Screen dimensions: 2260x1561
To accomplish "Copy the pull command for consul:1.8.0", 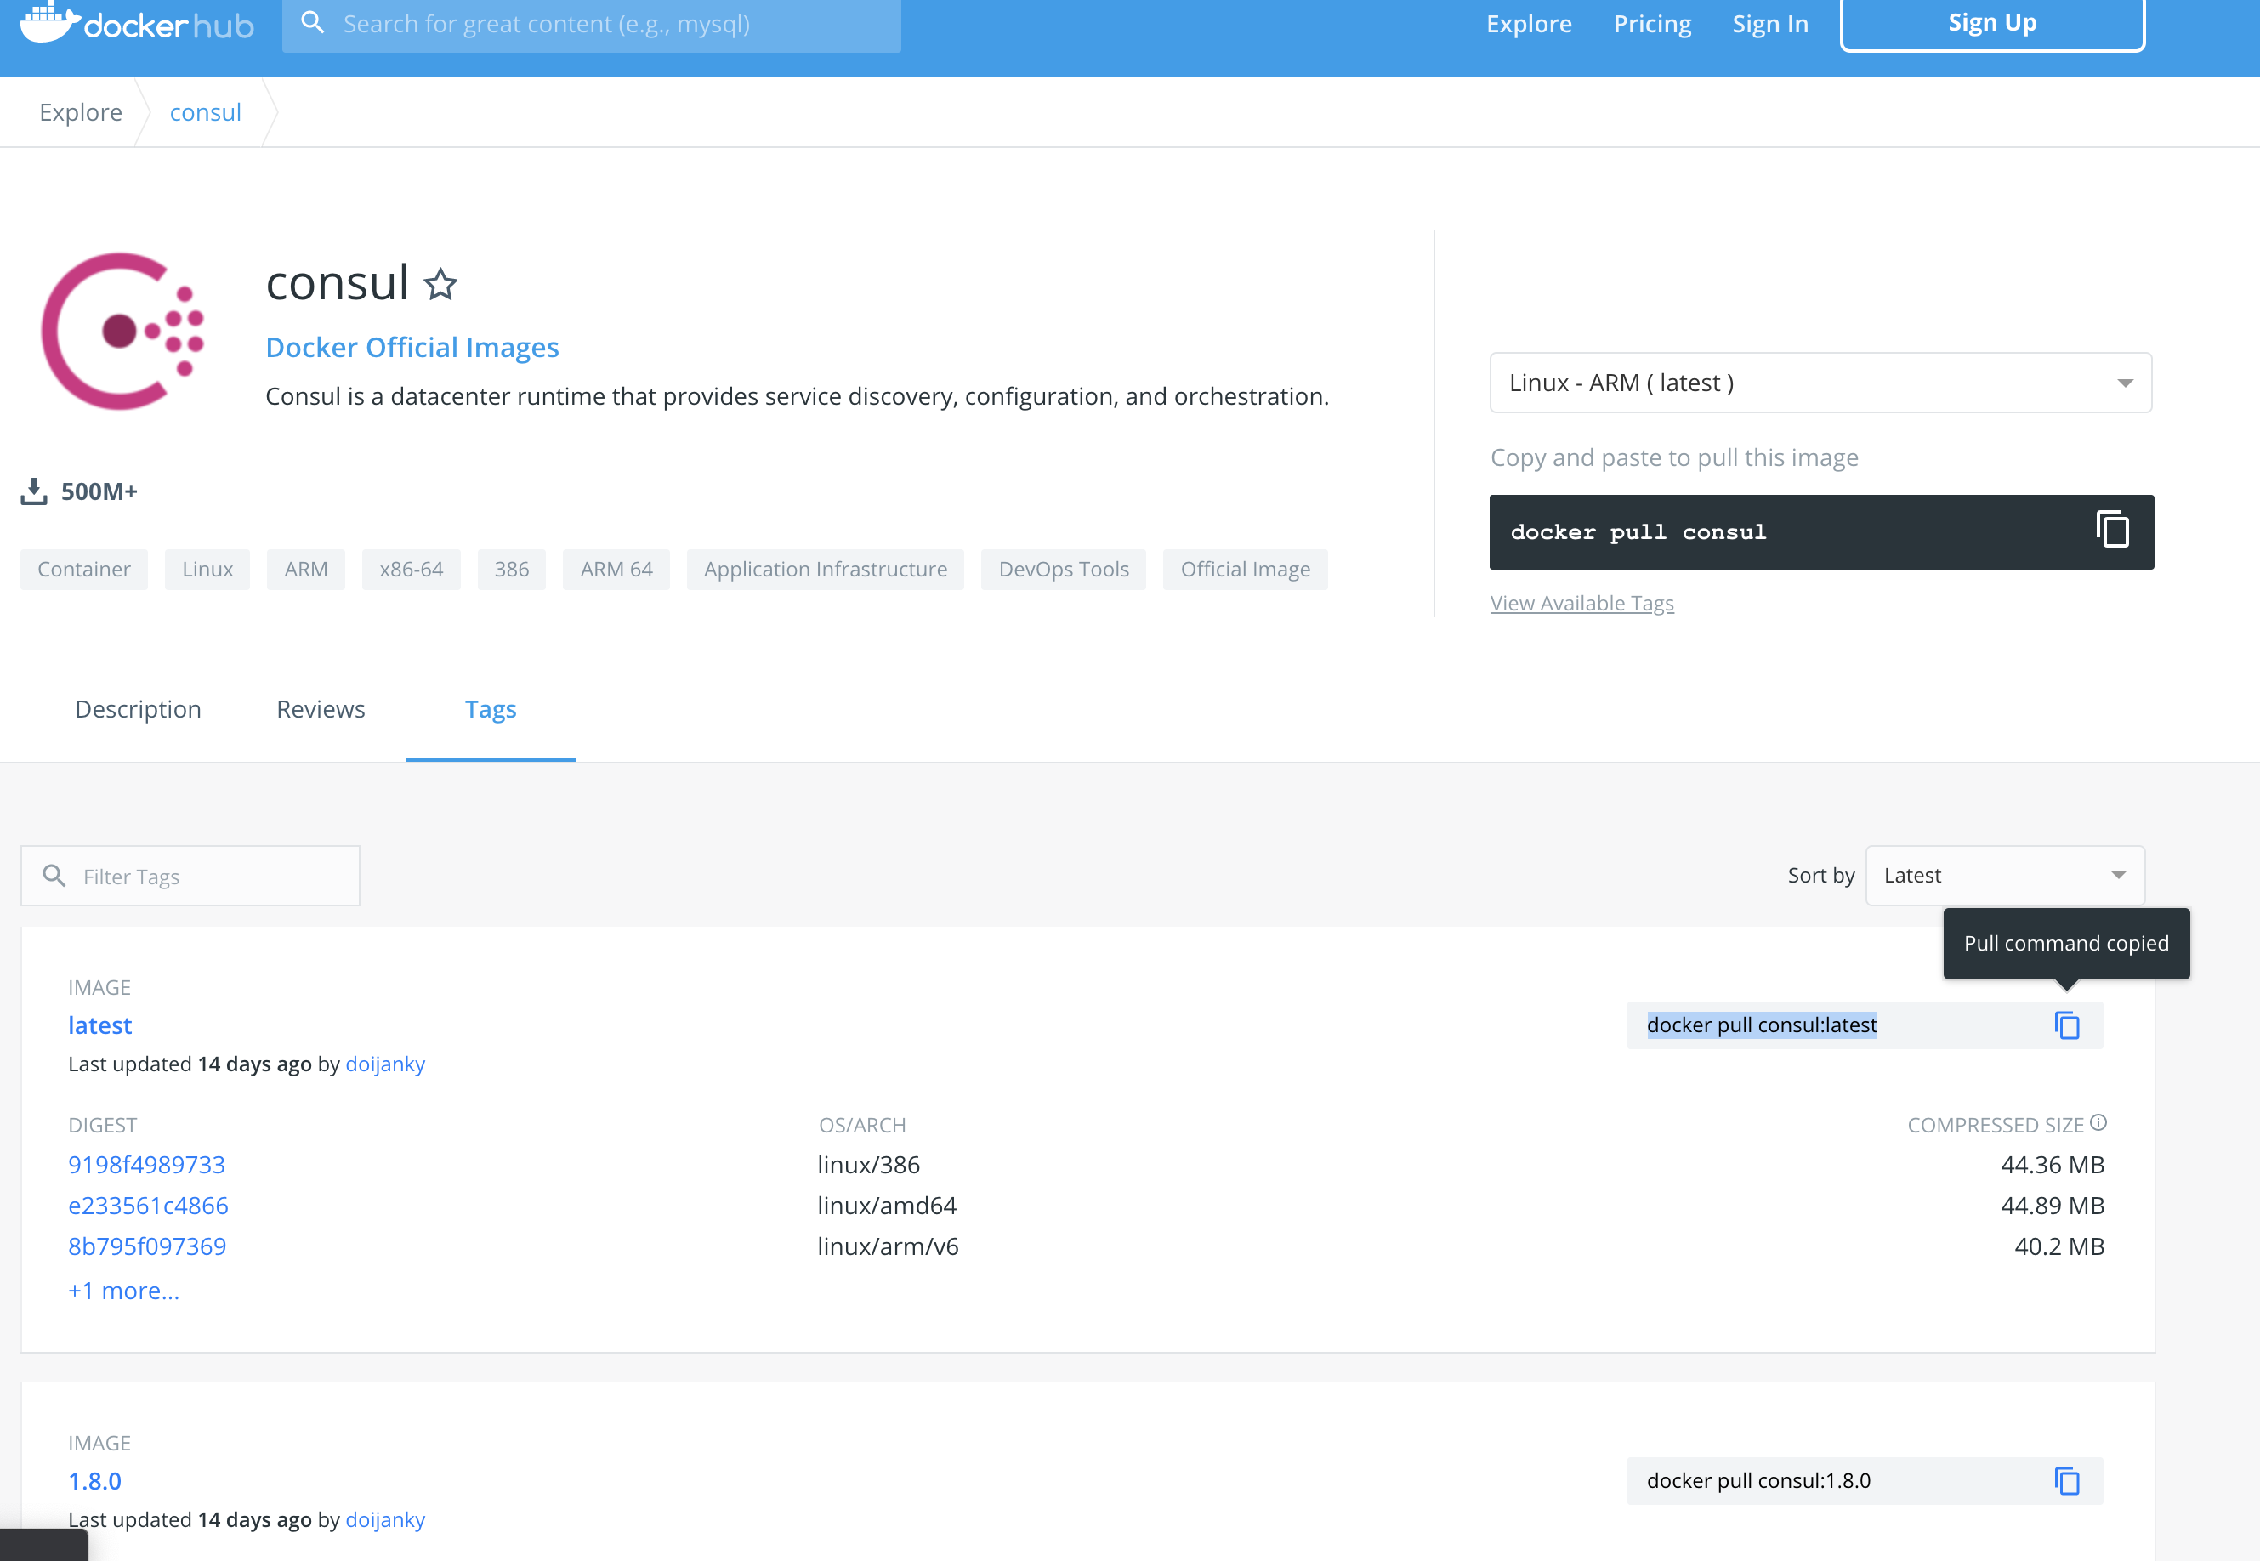I will click(2067, 1481).
